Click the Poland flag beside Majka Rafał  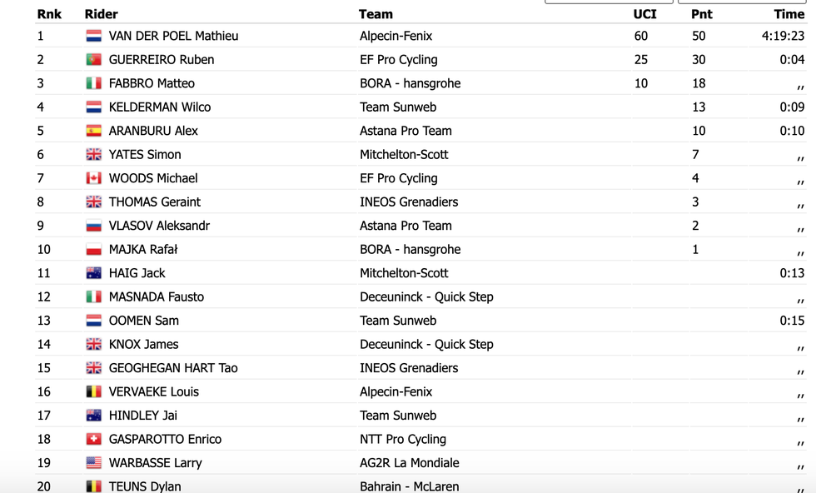coord(93,249)
